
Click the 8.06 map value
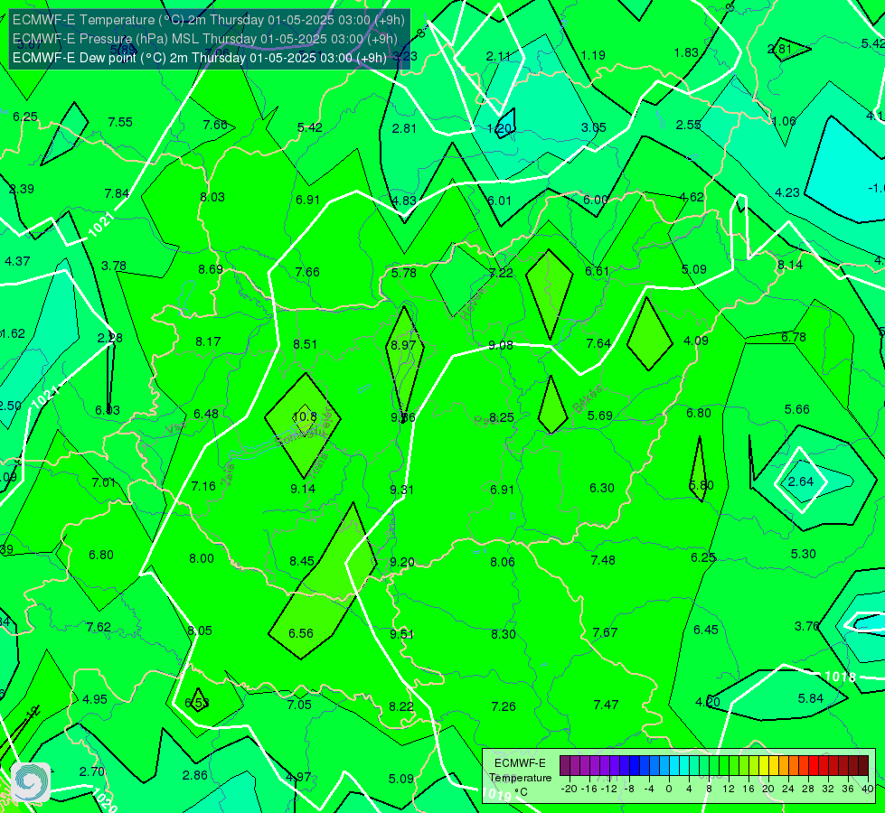click(503, 562)
